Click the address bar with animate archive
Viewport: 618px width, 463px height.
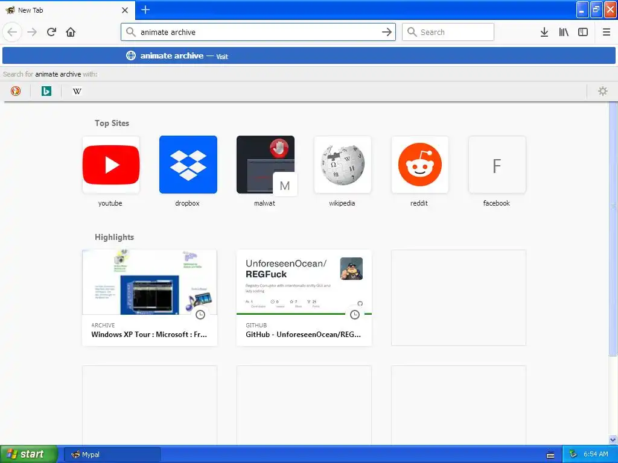pyautogui.click(x=258, y=32)
